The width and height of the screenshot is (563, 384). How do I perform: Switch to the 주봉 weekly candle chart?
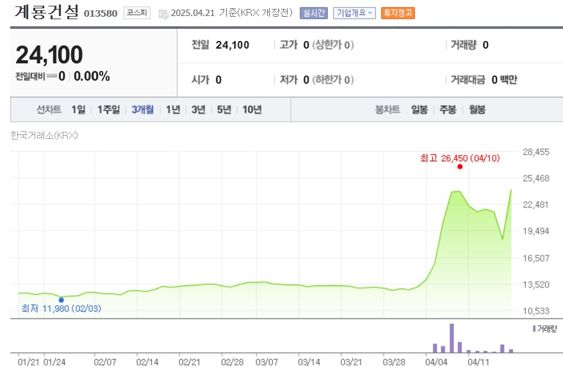coord(448,109)
